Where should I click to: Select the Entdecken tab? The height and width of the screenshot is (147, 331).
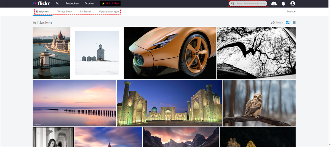click(x=42, y=12)
